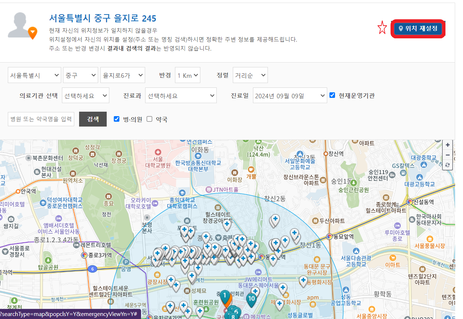Open the 반경 1 Km radius dropdown

(x=188, y=75)
